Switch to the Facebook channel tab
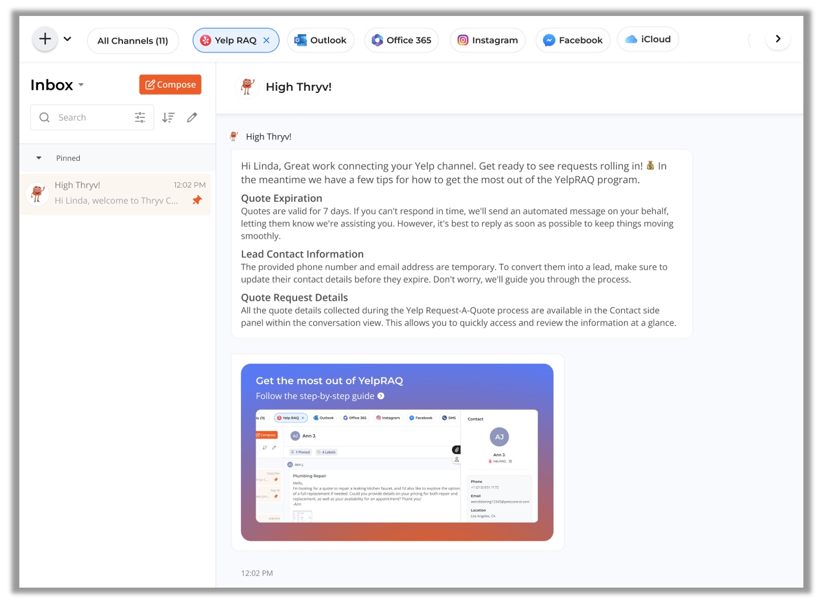The width and height of the screenshot is (821, 603). (x=573, y=40)
